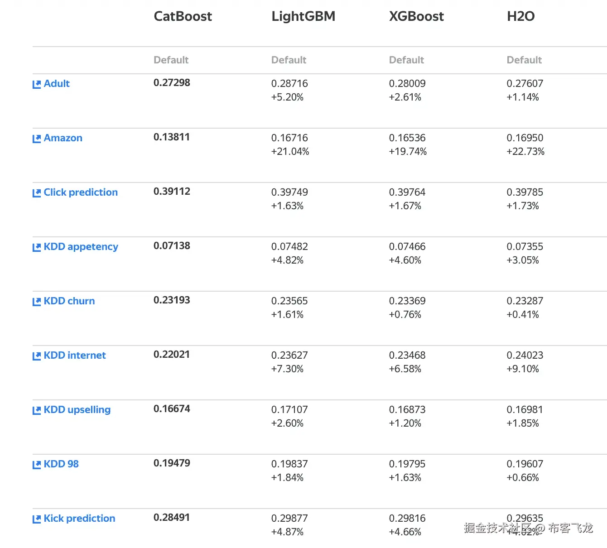
Task: Go to the KDD churn link
Action: (x=69, y=301)
